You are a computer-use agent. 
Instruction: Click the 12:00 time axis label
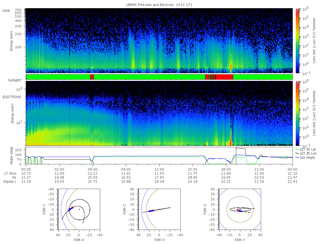click(159, 169)
